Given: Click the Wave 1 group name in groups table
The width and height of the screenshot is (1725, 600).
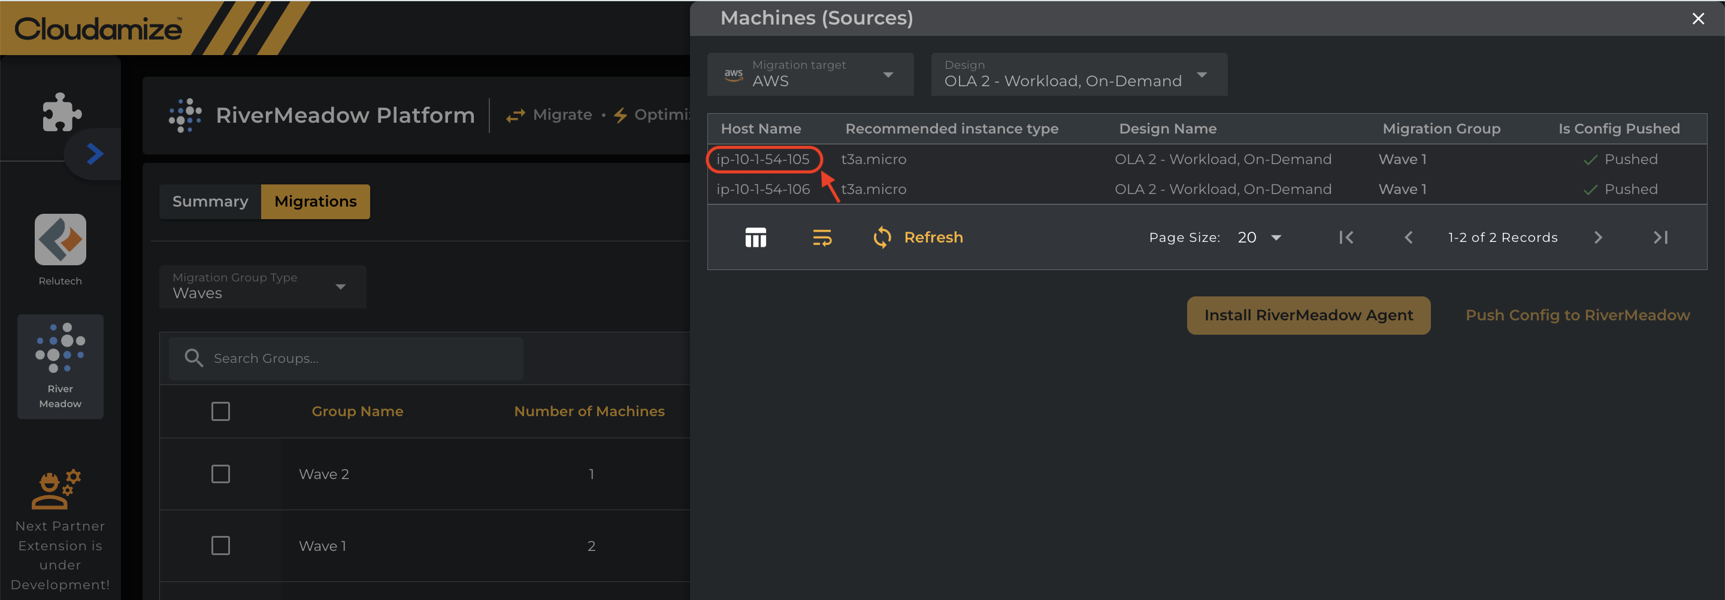Looking at the screenshot, I should pyautogui.click(x=322, y=546).
